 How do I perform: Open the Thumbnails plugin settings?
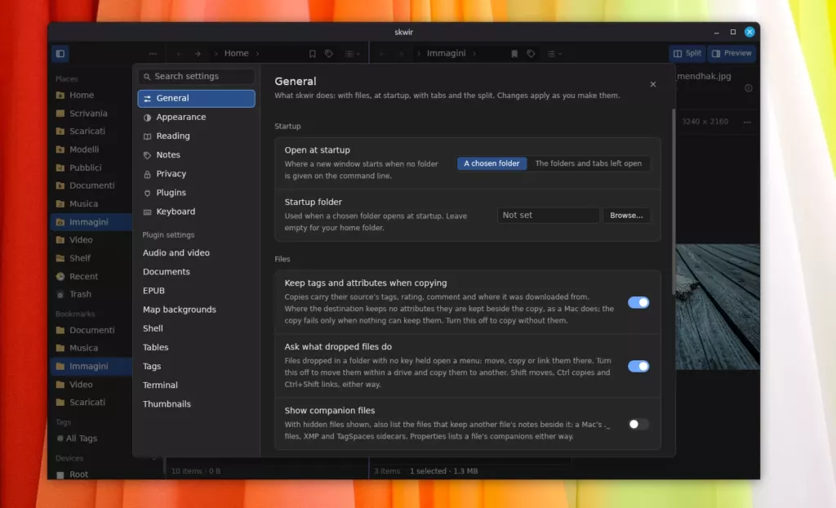coord(196,404)
